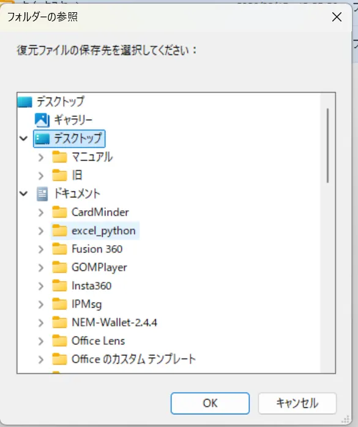Select the Fusion 360 folder label
Viewport: 358px width, 427px height.
tap(97, 249)
